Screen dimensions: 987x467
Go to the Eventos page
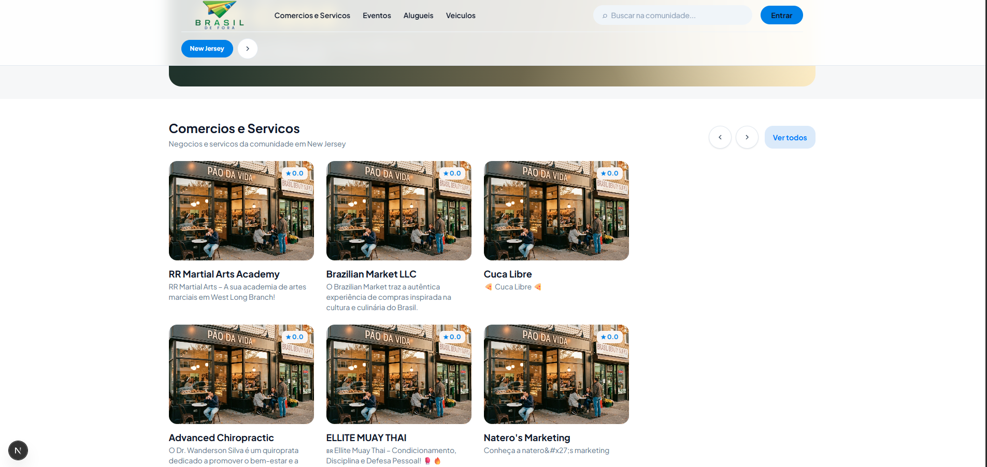377,16
